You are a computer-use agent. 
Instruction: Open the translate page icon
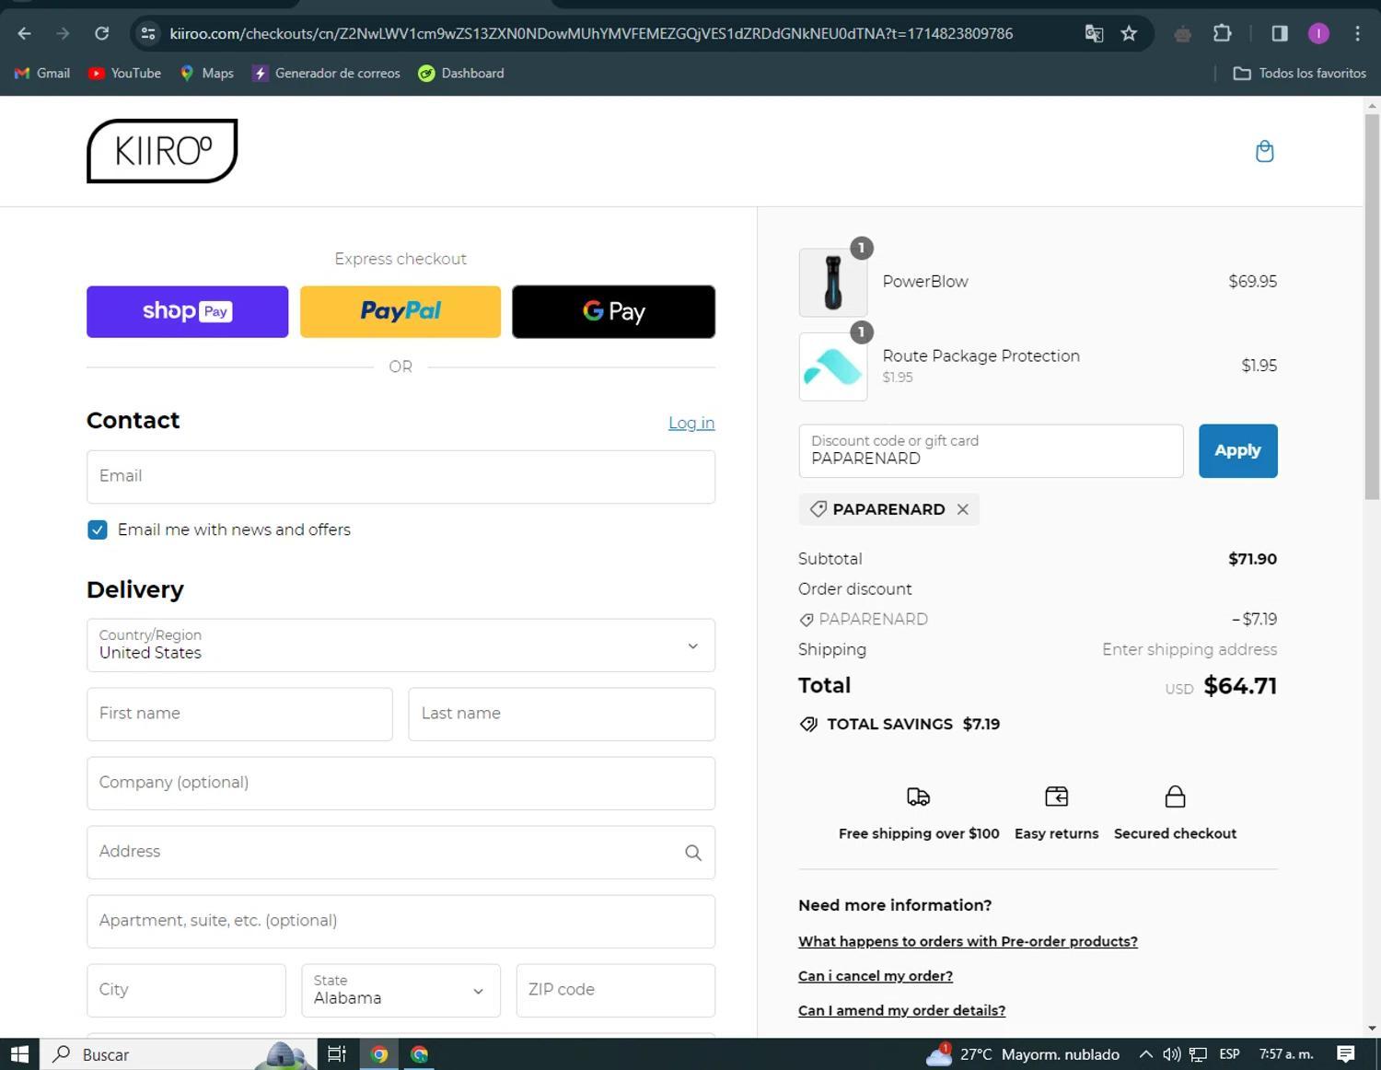pyautogui.click(x=1094, y=34)
